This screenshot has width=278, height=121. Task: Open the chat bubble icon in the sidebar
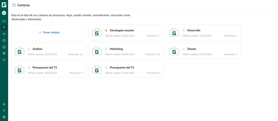tap(4, 60)
